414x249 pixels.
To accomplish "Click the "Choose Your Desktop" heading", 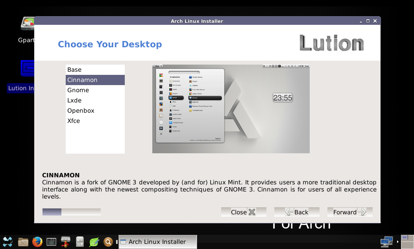I will [x=110, y=44].
